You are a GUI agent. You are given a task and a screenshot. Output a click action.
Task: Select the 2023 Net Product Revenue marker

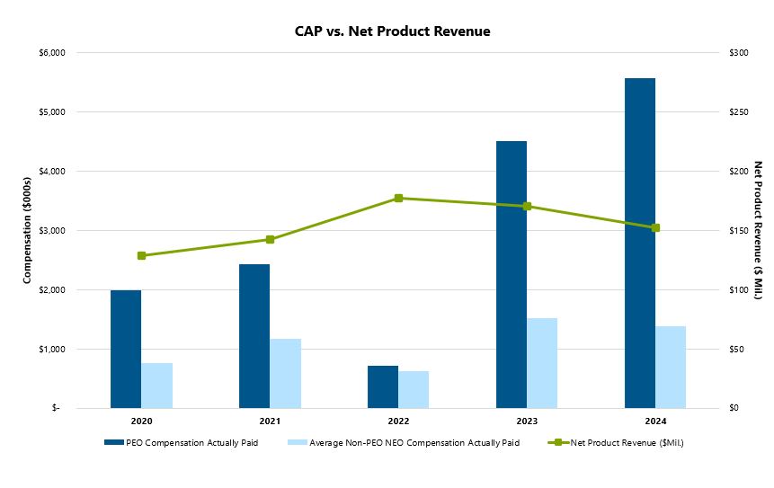click(527, 206)
